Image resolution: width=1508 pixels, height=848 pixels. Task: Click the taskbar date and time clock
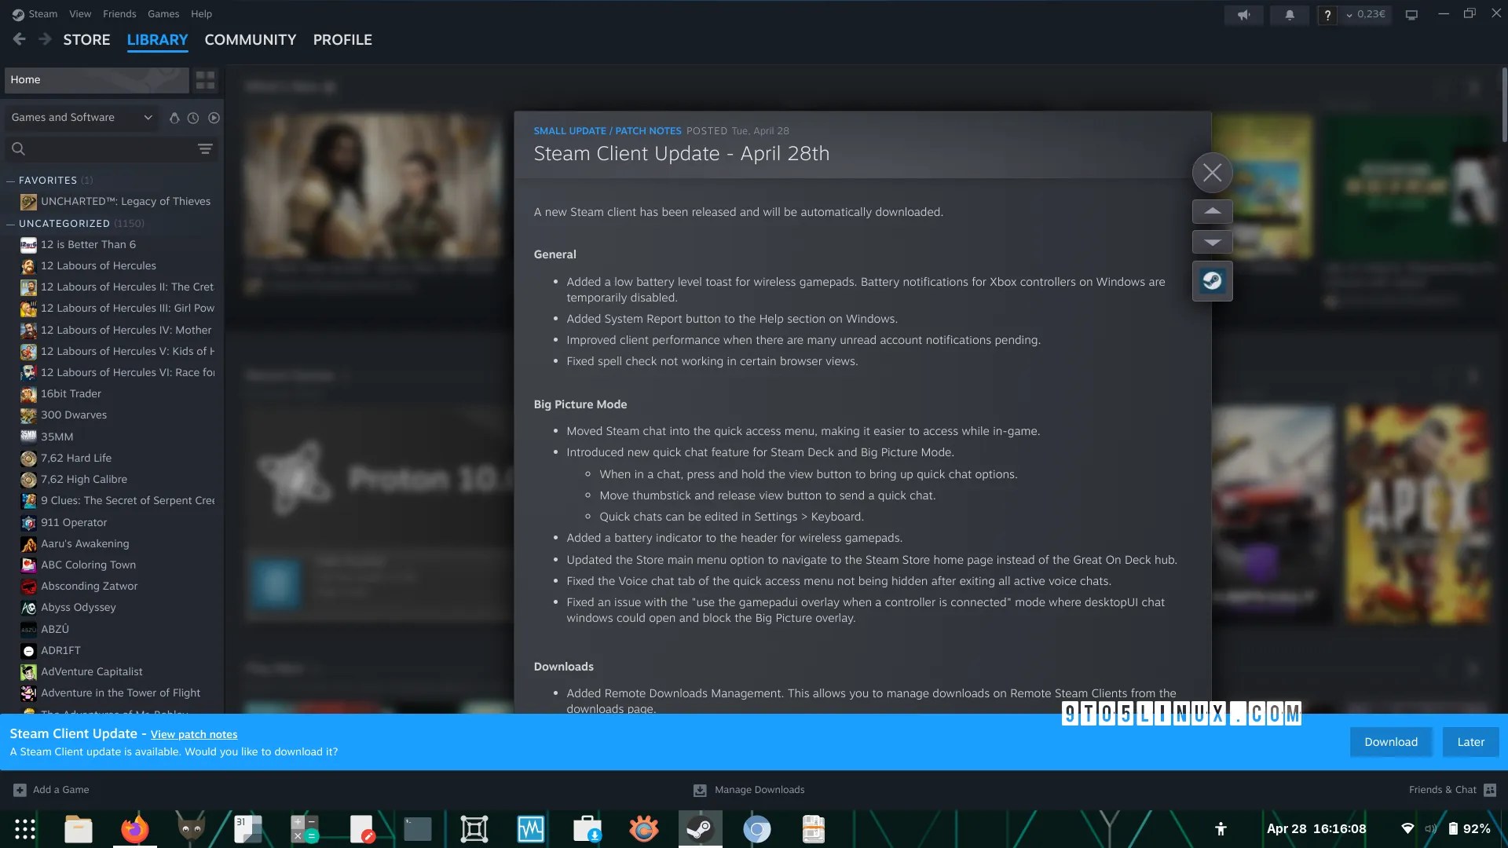(x=1316, y=829)
